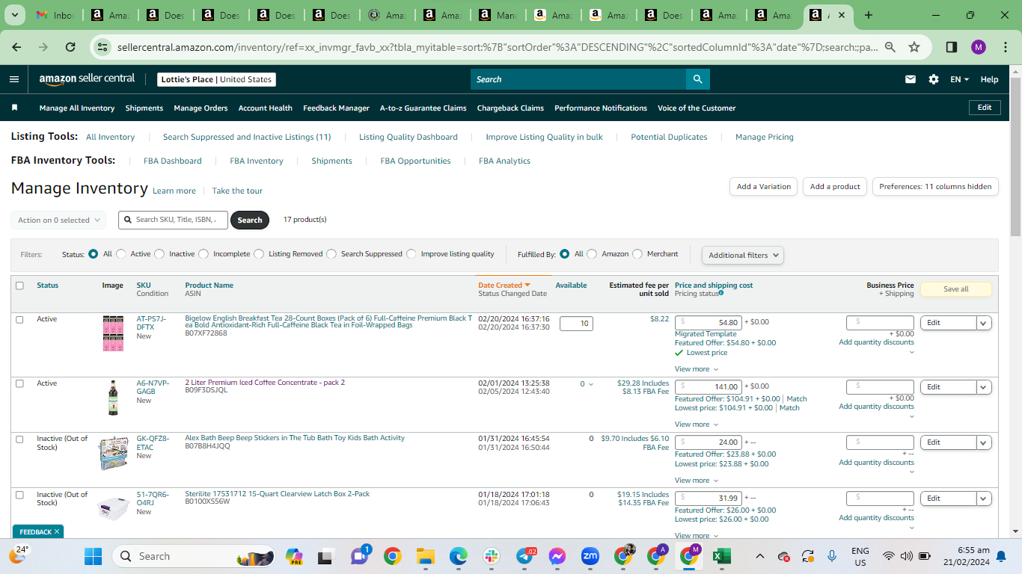Go to Manage Orders

tap(201, 108)
